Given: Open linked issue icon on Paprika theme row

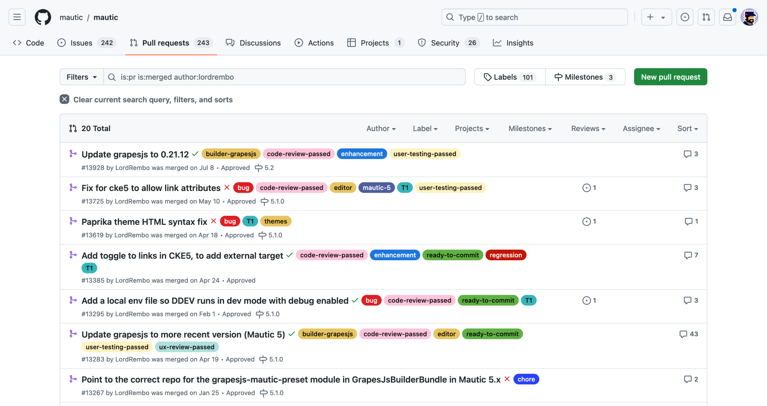Looking at the screenshot, I should coord(589,221).
